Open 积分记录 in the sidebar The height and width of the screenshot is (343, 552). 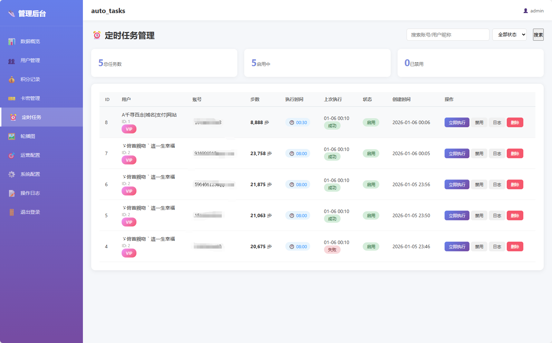[41, 79]
